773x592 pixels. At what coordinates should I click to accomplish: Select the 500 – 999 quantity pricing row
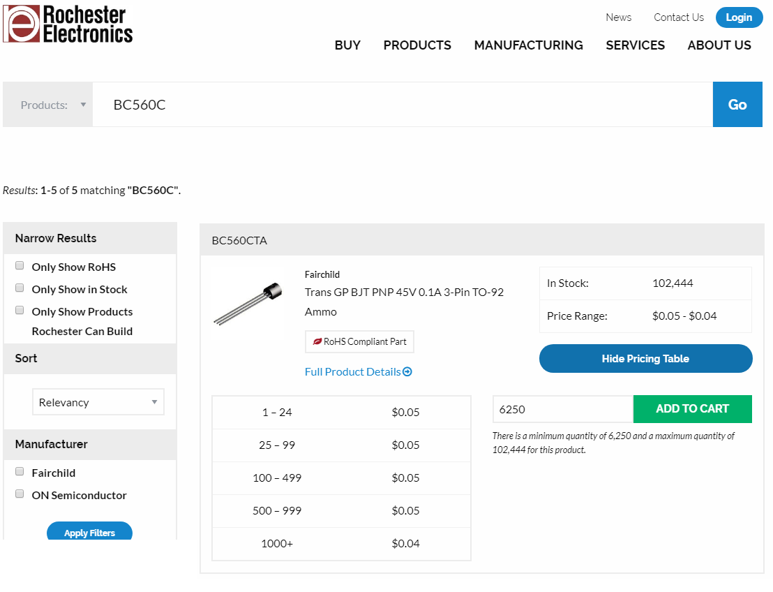pyautogui.click(x=341, y=510)
